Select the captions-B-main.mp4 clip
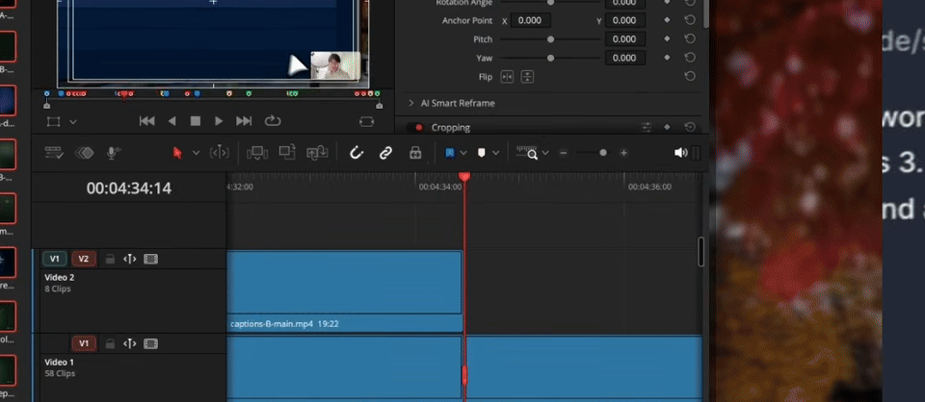925x402 pixels. (x=345, y=291)
